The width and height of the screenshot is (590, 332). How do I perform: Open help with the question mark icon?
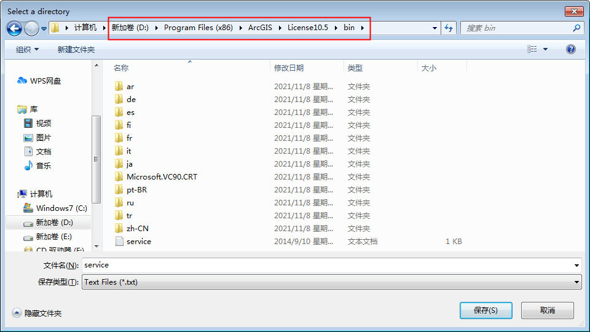coord(570,49)
